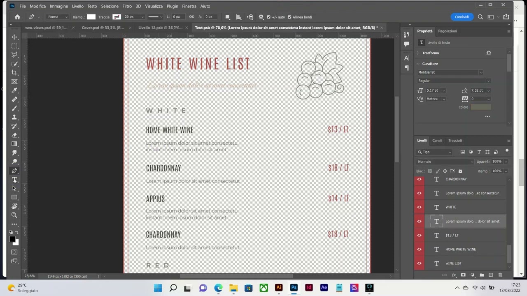527x296 pixels.
Task: Hide the WHITE layer
Action: pyautogui.click(x=419, y=207)
